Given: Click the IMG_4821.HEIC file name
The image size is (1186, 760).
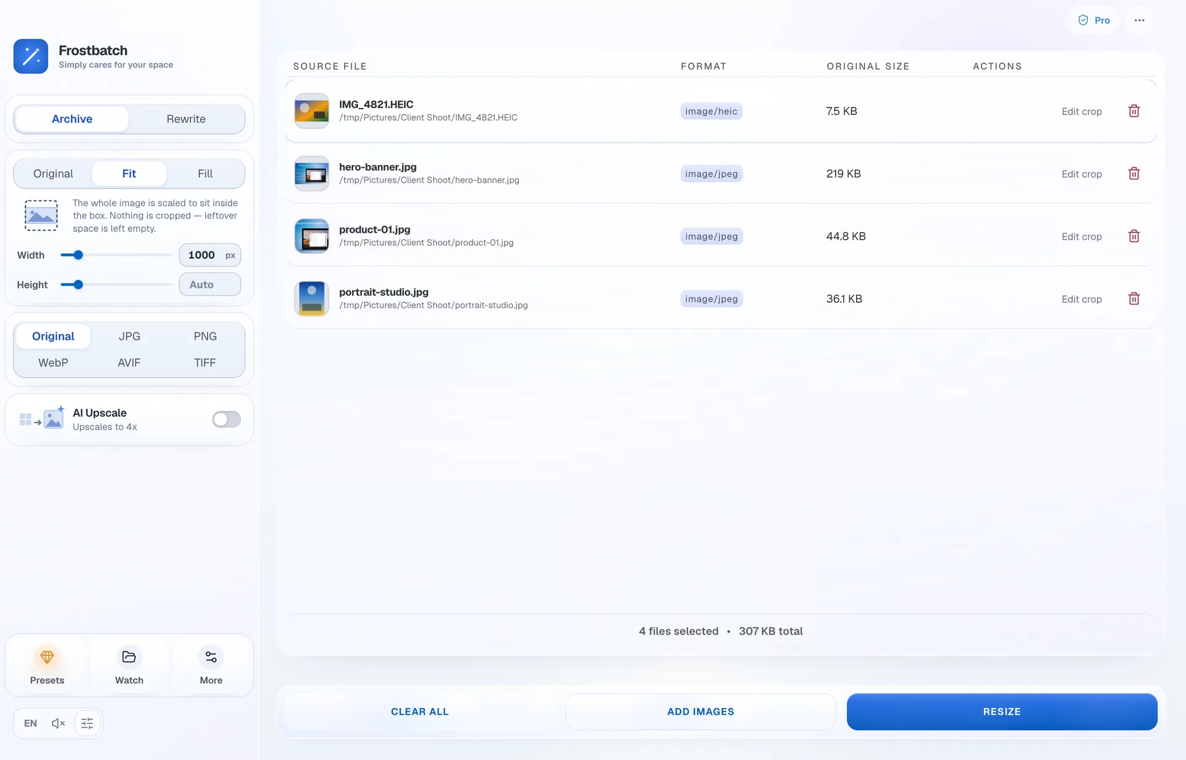Looking at the screenshot, I should click(376, 104).
